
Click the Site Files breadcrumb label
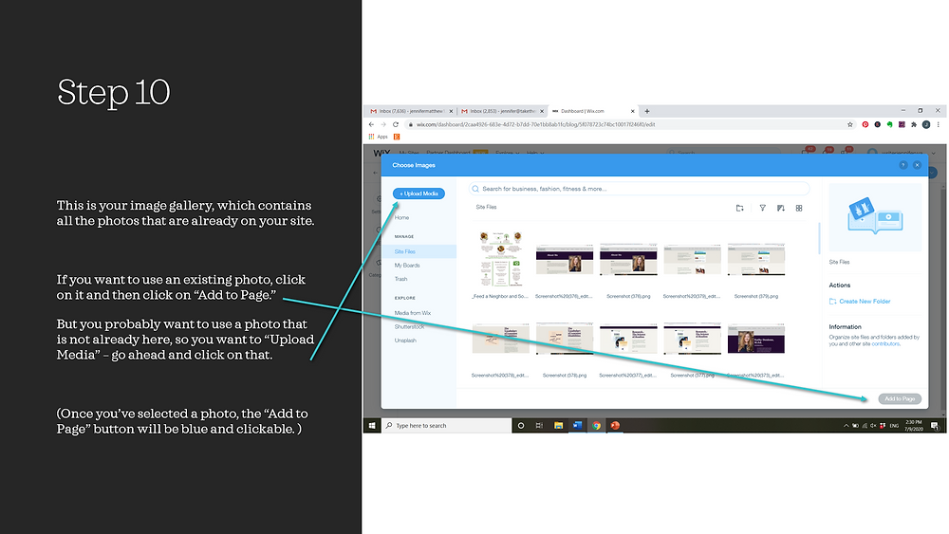pyautogui.click(x=486, y=208)
